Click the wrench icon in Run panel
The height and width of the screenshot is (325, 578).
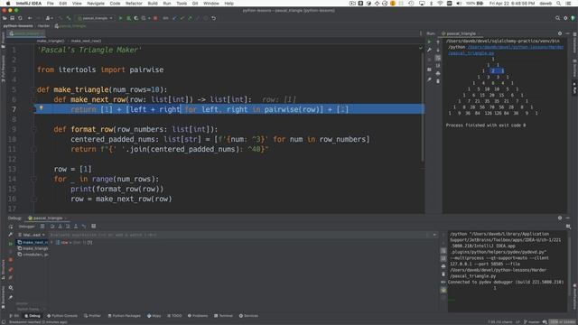(430, 50)
